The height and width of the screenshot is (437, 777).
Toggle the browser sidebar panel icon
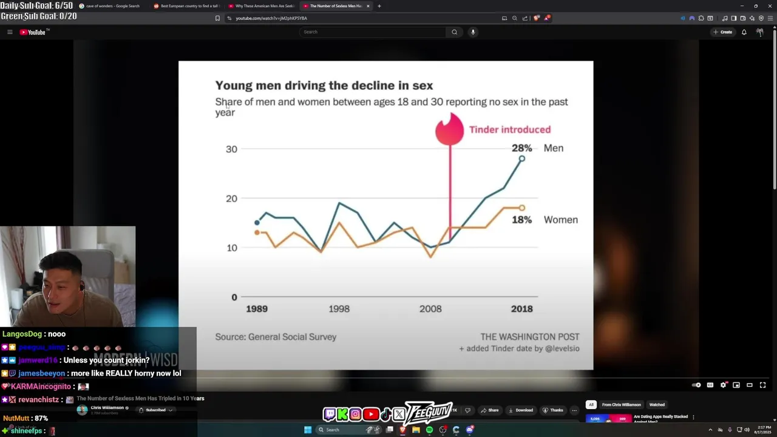[734, 18]
